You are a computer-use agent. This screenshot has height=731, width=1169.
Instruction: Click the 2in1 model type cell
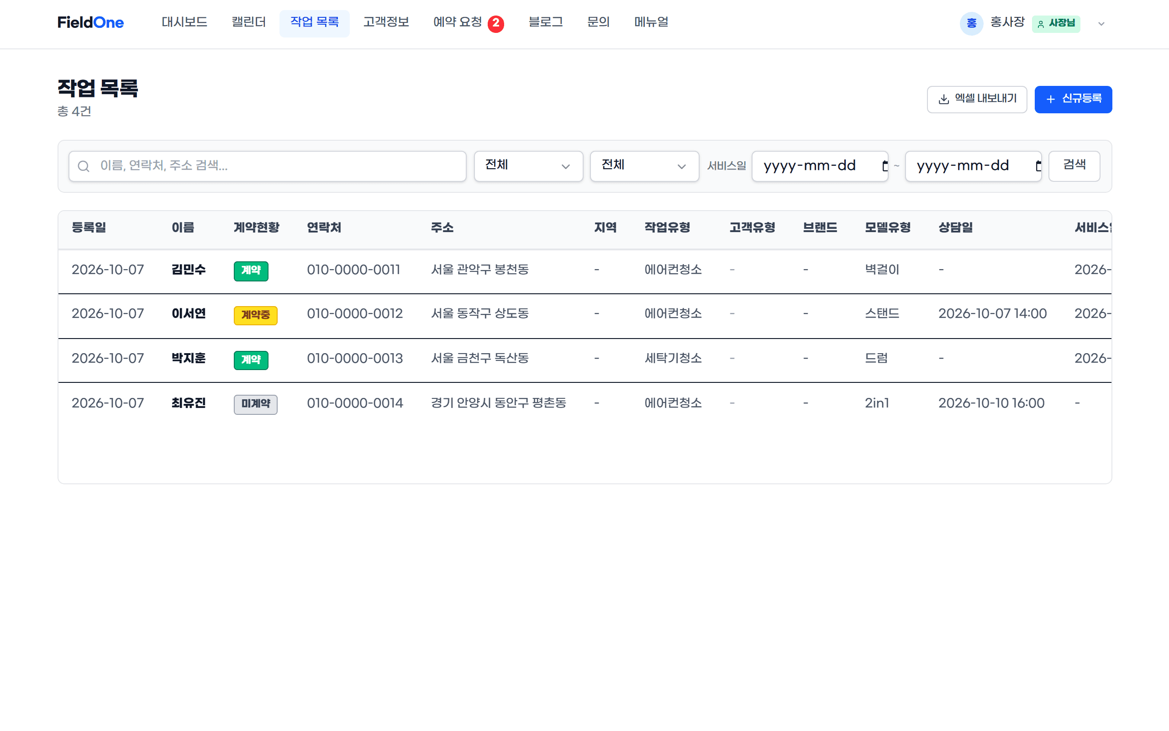pos(877,403)
